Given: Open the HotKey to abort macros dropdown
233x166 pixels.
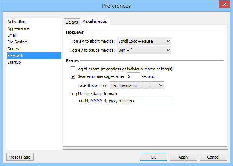Looking at the screenshot, I should 144,41.
